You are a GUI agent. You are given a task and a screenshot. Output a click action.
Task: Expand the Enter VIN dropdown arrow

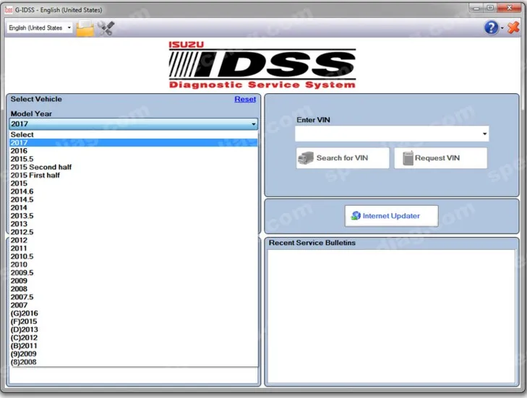click(x=484, y=134)
